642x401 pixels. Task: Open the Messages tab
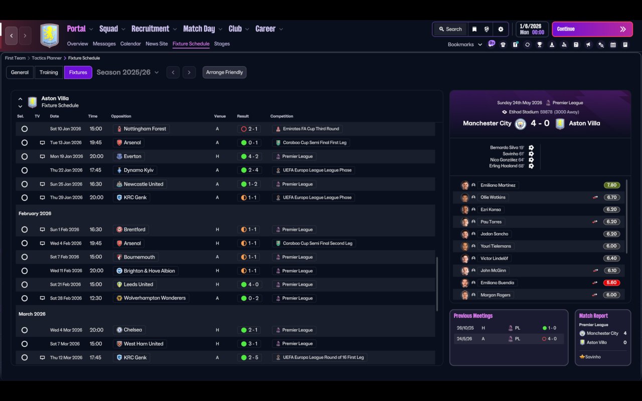[x=104, y=44]
